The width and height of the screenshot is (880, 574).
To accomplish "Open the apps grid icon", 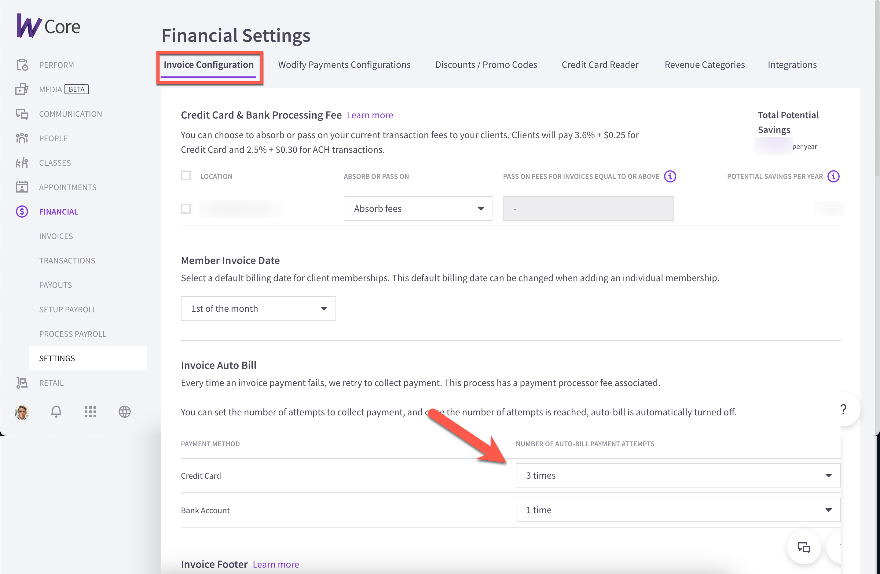I will point(90,412).
